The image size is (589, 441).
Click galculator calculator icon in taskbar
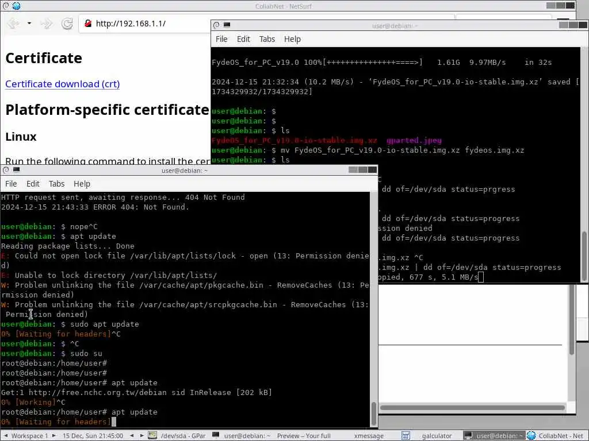point(406,436)
